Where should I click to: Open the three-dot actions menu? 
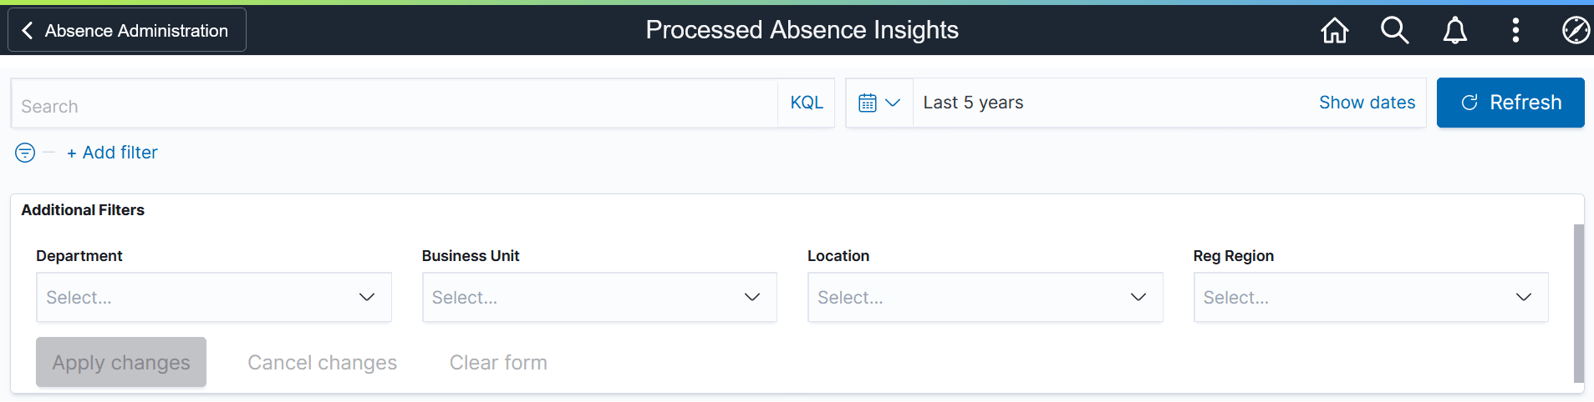[x=1515, y=30]
